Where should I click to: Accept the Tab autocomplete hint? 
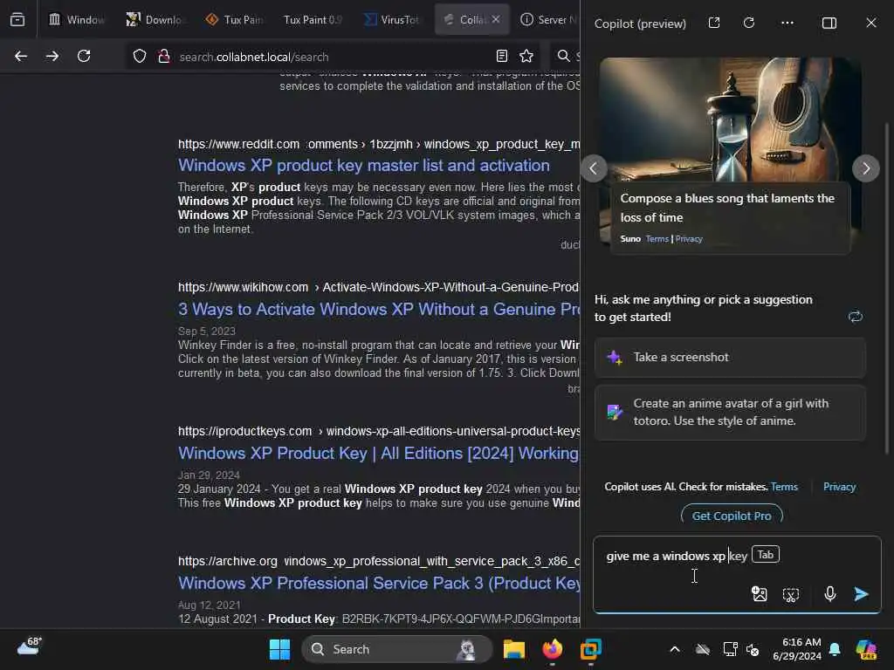765,554
